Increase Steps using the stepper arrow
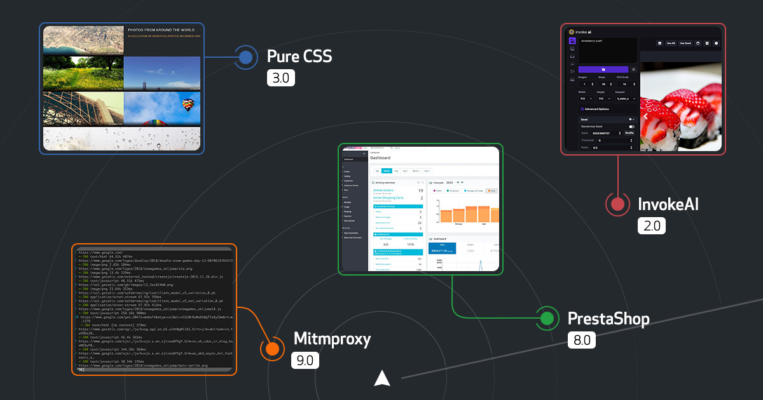This screenshot has width=763, height=400. pos(610,81)
